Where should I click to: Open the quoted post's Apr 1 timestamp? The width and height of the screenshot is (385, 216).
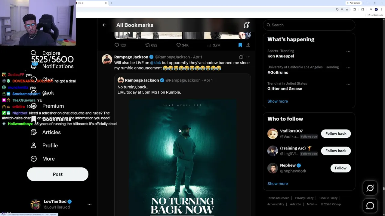(x=208, y=80)
